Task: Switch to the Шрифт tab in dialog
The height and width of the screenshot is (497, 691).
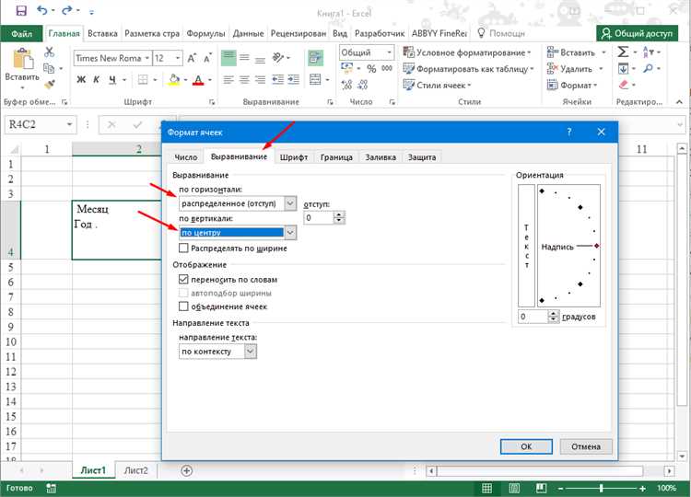Action: [x=293, y=157]
